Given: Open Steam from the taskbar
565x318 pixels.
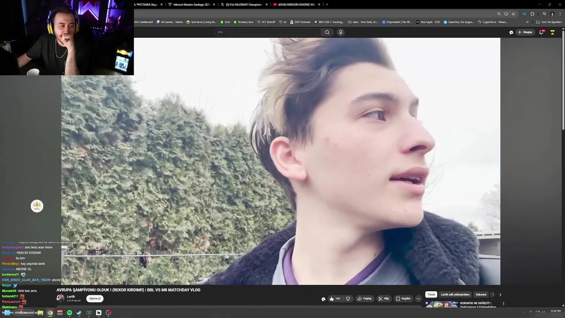Looking at the screenshot, I should (79, 313).
